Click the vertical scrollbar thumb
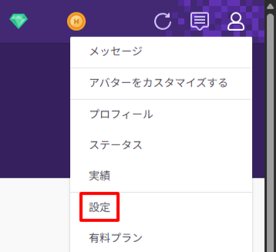This screenshot has width=276, height=252. pyautogui.click(x=270, y=132)
